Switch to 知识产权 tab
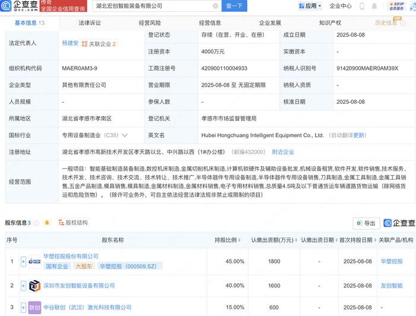The height and width of the screenshot is (316, 416). pyautogui.click(x=330, y=23)
